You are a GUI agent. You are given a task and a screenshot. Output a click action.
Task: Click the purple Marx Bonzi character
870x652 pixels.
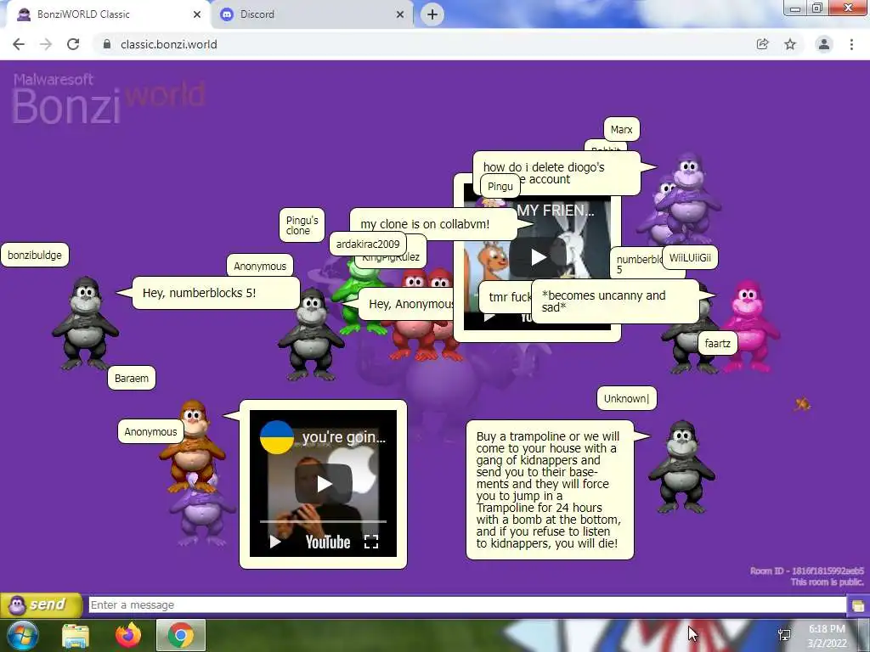click(x=688, y=197)
